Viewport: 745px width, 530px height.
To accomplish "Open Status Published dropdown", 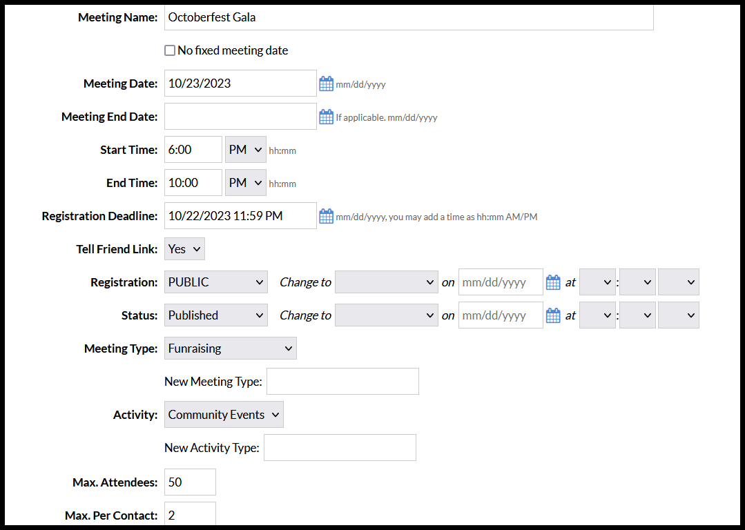I will pyautogui.click(x=216, y=315).
